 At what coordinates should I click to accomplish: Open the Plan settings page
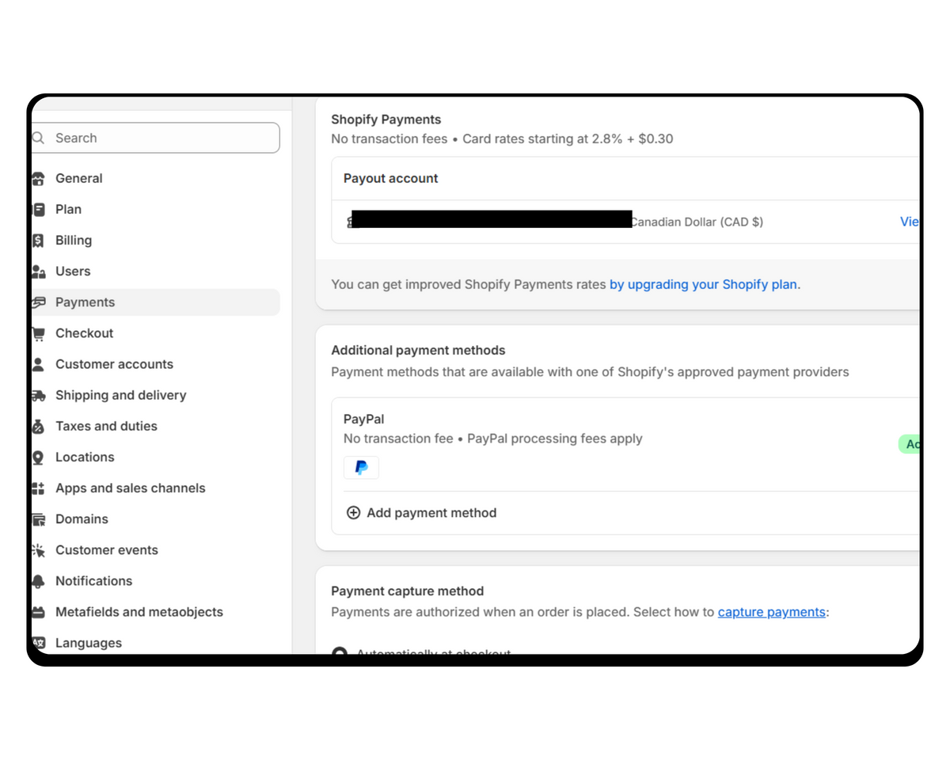(x=68, y=210)
